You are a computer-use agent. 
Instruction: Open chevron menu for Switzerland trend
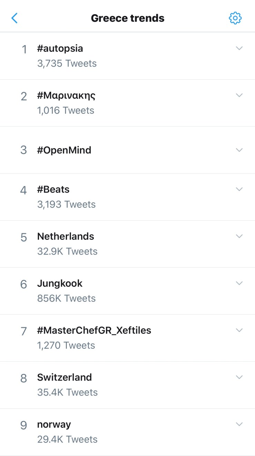(x=239, y=377)
